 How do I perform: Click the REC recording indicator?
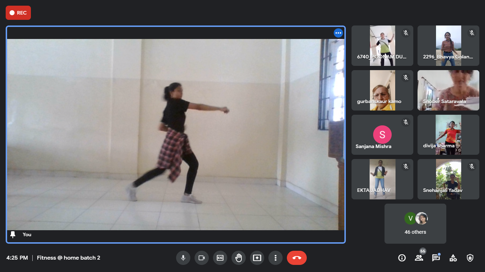click(18, 12)
